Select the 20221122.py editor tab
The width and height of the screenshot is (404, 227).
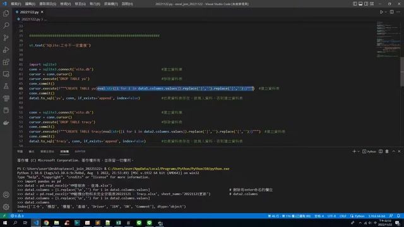pos(29,12)
